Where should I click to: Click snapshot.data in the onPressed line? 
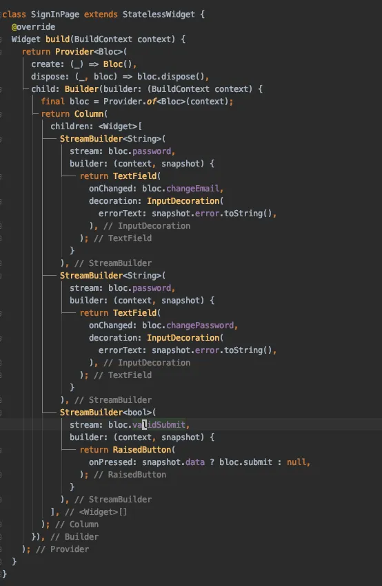(174, 462)
